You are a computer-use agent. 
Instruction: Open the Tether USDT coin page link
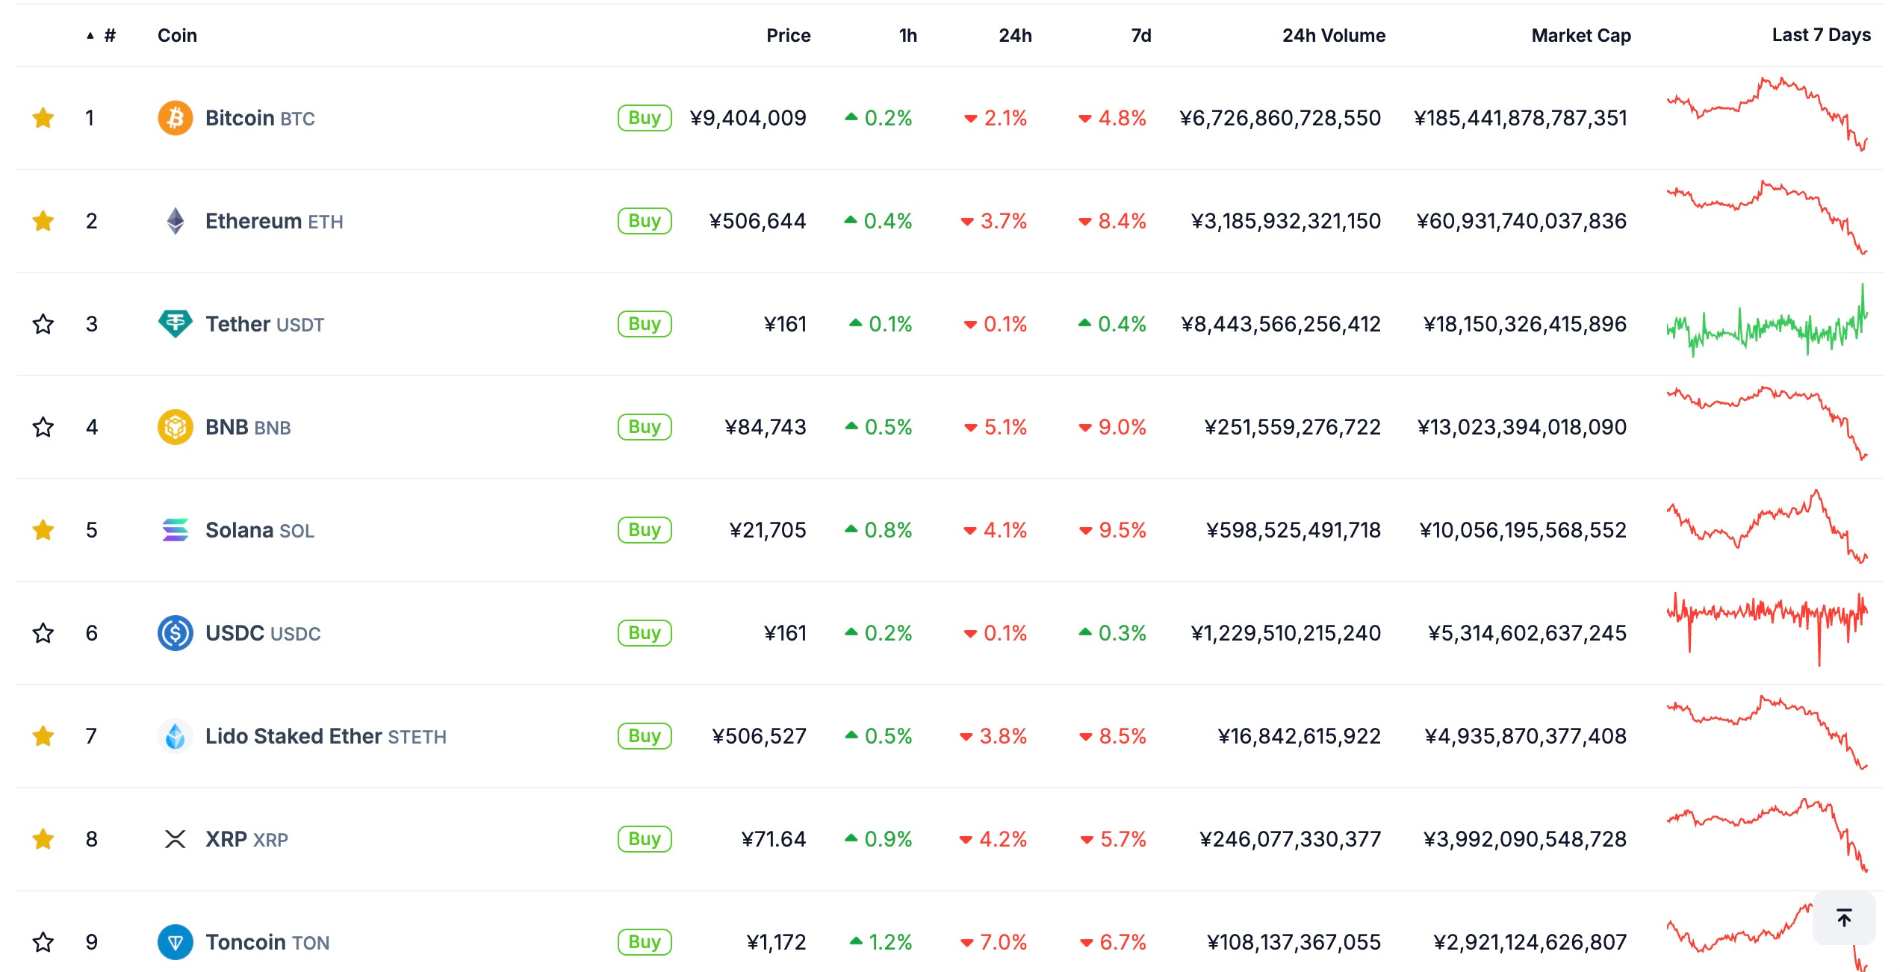pos(264,324)
